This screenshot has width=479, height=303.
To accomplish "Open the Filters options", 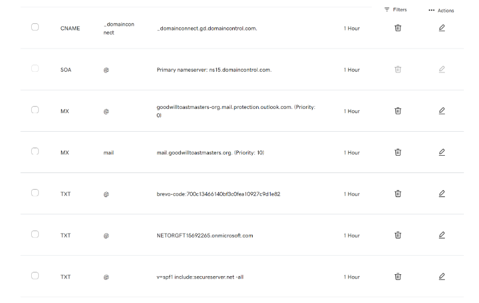I will coord(396,10).
